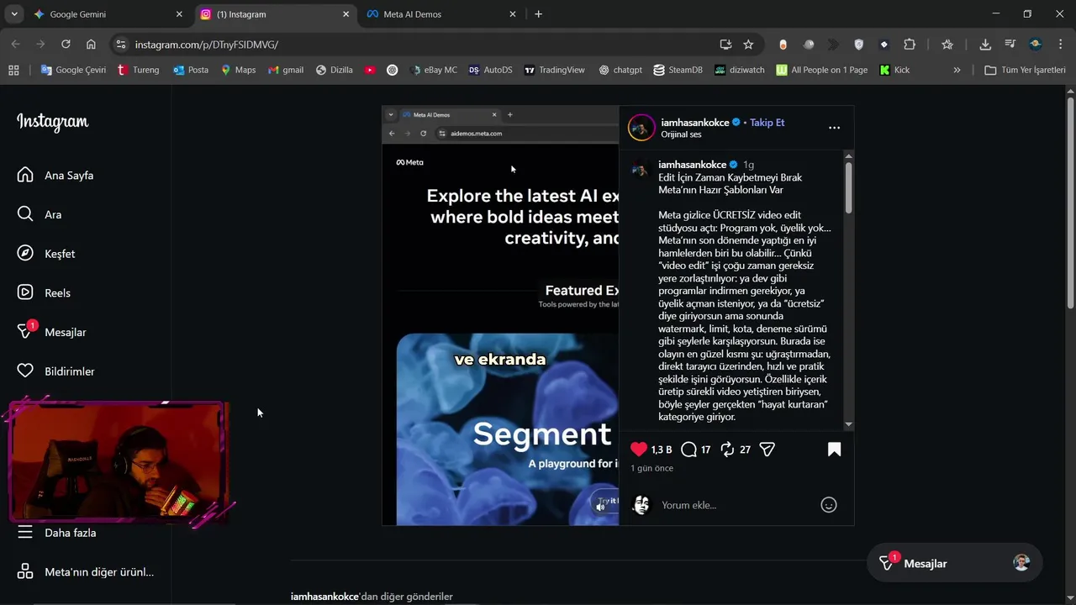Screen dimensions: 1076x605
Task: View site information icon in address bar
Action: point(120,45)
